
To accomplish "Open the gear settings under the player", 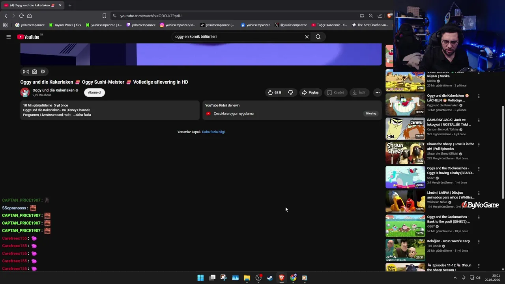I will (x=43, y=71).
